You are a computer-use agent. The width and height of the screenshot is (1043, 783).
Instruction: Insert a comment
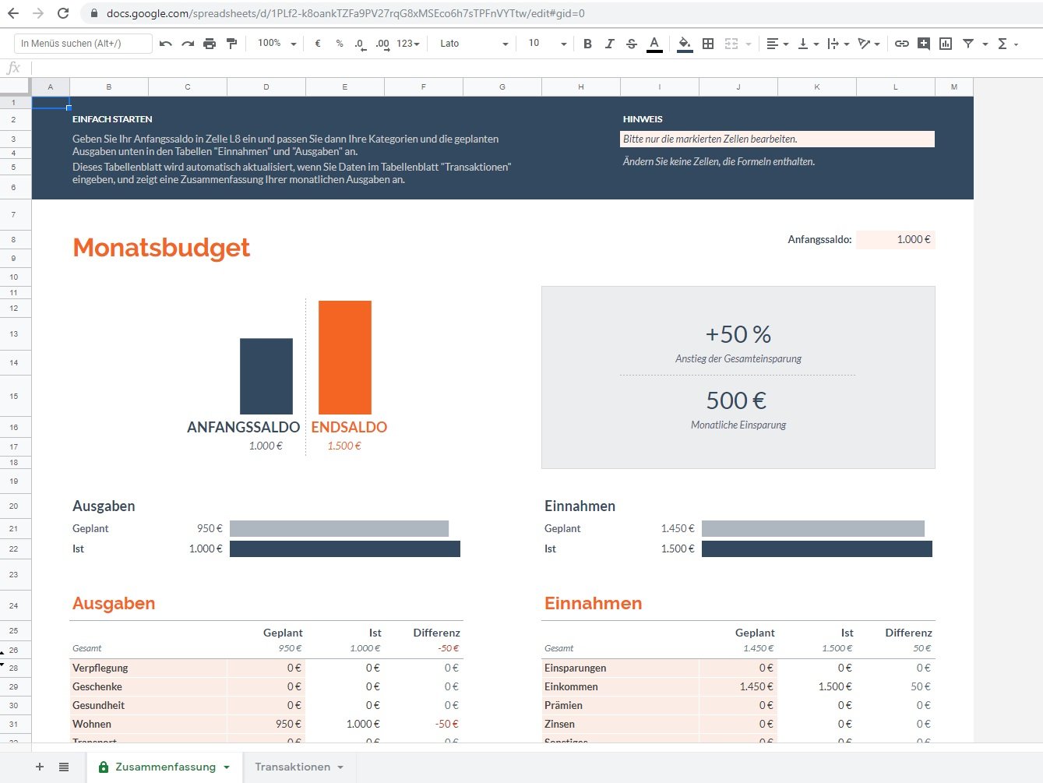[x=924, y=44]
